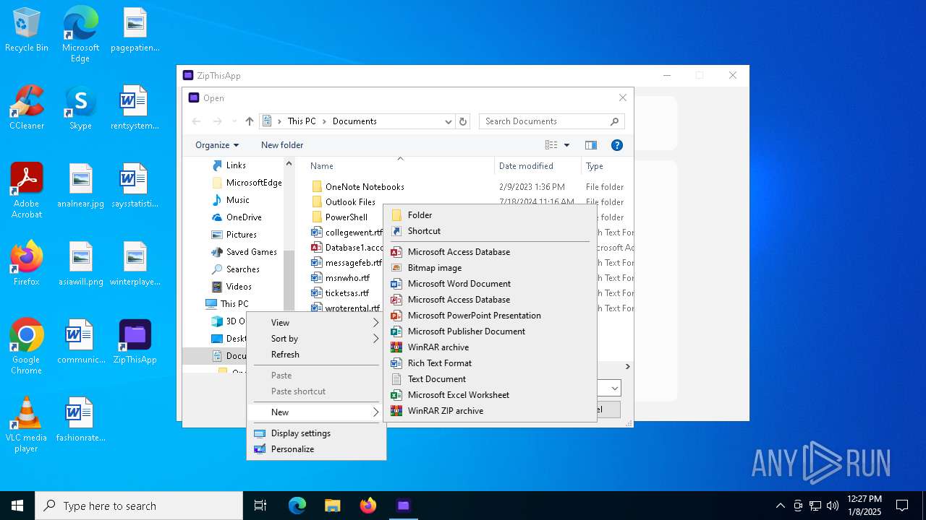Create a new Bitmap image
The height and width of the screenshot is (520, 926).
pos(489,268)
